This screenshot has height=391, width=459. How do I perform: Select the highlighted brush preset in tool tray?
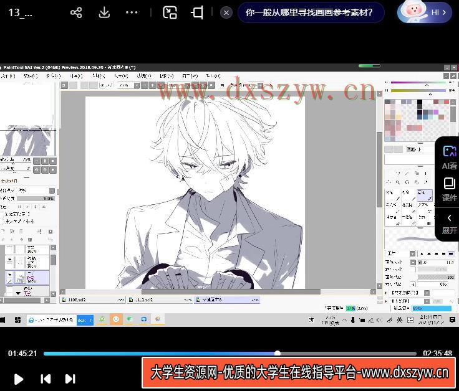(x=425, y=195)
